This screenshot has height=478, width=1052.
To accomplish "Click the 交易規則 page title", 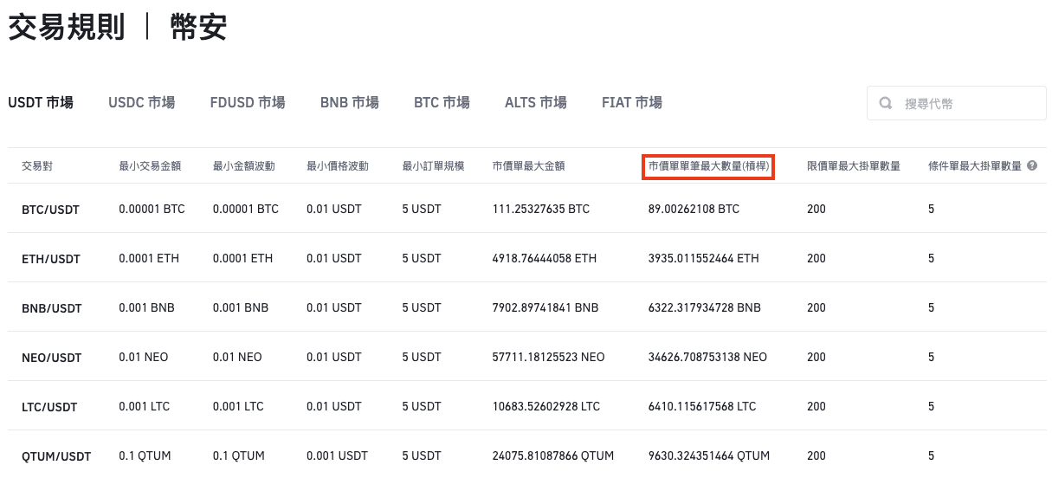I will pos(67,27).
